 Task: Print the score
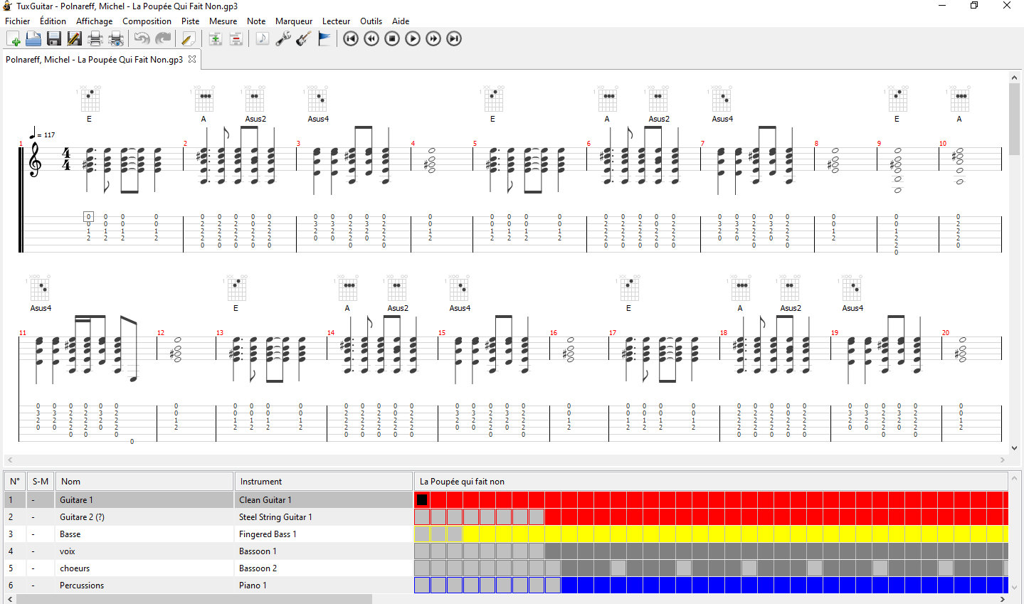coord(95,38)
